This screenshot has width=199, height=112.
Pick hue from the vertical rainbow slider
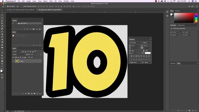point(196,18)
